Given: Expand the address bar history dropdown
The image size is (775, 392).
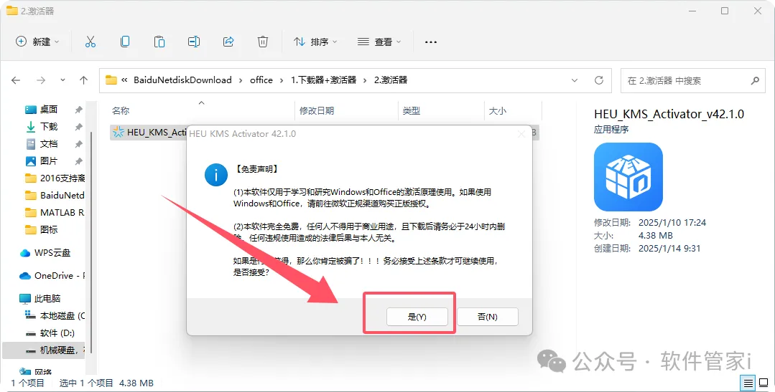Looking at the screenshot, I should (x=575, y=80).
